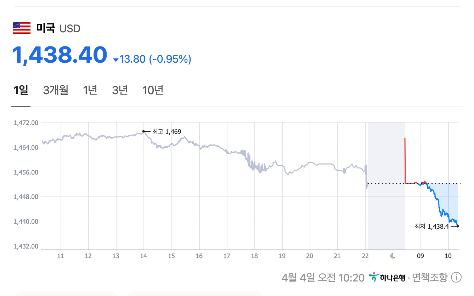Viewport: 474px width, 296px height.
Task: Click the moon icon on the time axis
Action: coord(393,256)
